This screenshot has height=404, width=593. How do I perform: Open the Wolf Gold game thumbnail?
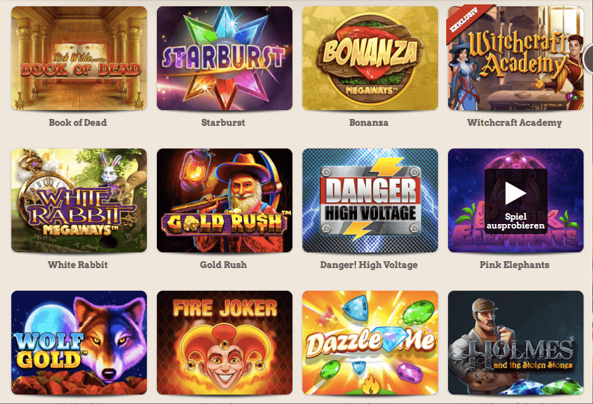79,343
